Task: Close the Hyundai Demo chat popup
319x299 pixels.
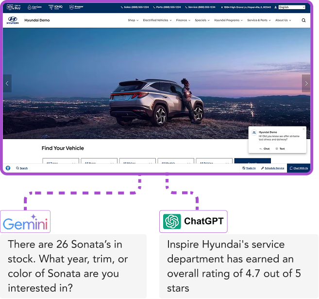Action: [x=304, y=129]
